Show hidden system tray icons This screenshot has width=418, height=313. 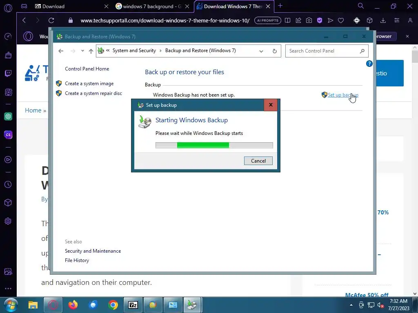351,305
